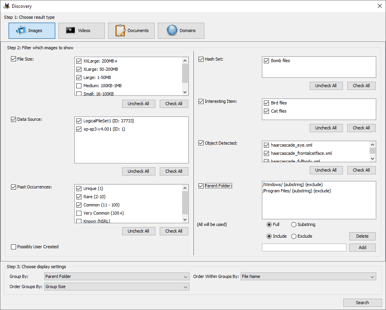
Task: Select the Substring radio button
Action: (294, 225)
